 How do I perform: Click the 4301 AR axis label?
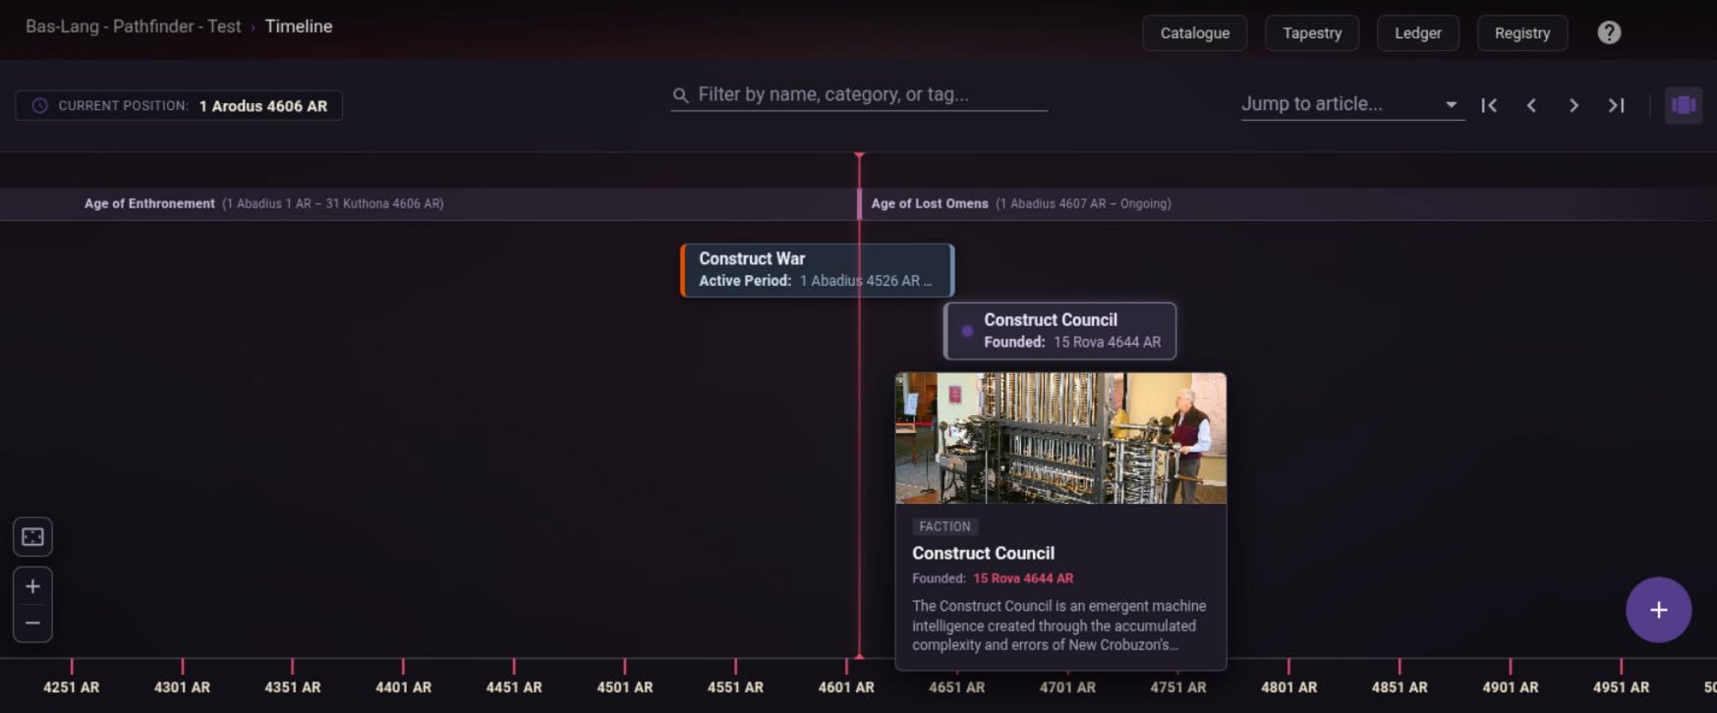(182, 687)
